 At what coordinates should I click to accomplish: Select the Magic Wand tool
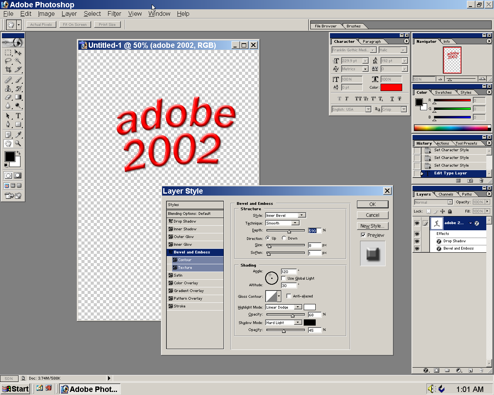(18, 61)
